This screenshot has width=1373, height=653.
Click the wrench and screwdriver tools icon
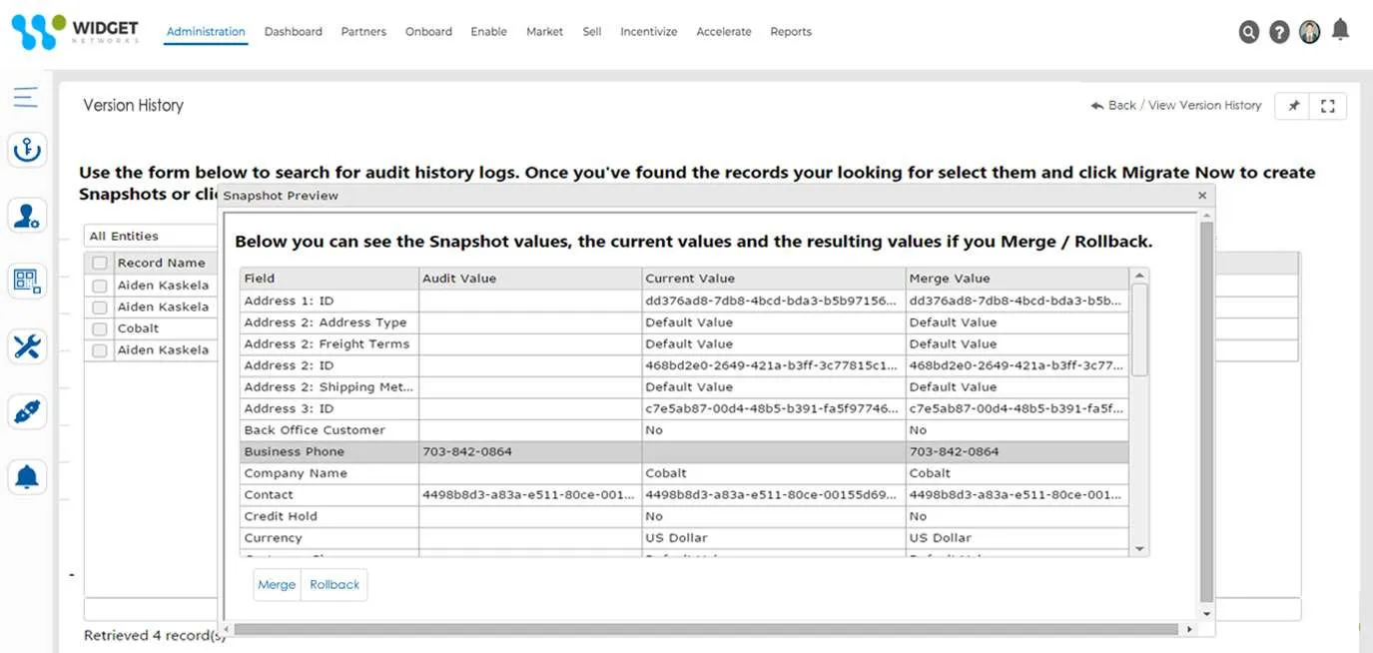(x=27, y=346)
